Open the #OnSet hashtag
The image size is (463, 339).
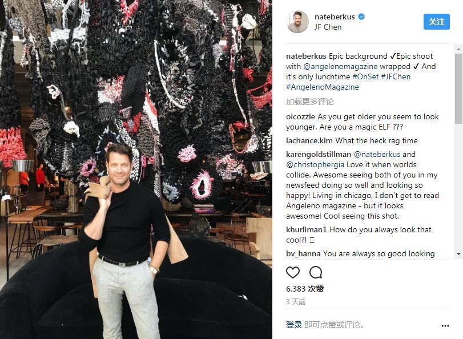point(365,77)
